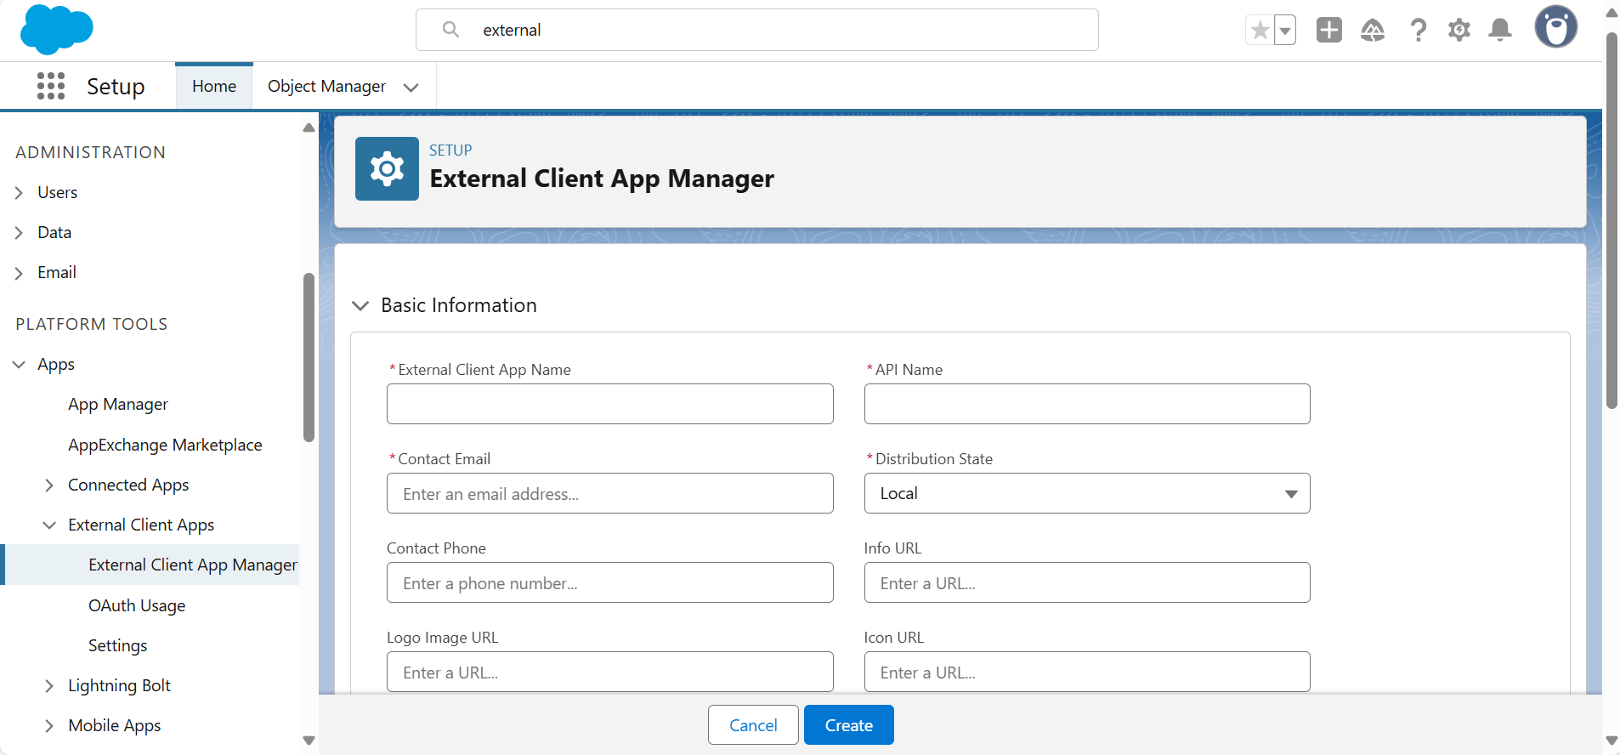Click the Salesforce cloud logo
The width and height of the screenshot is (1620, 755).
[x=56, y=30]
